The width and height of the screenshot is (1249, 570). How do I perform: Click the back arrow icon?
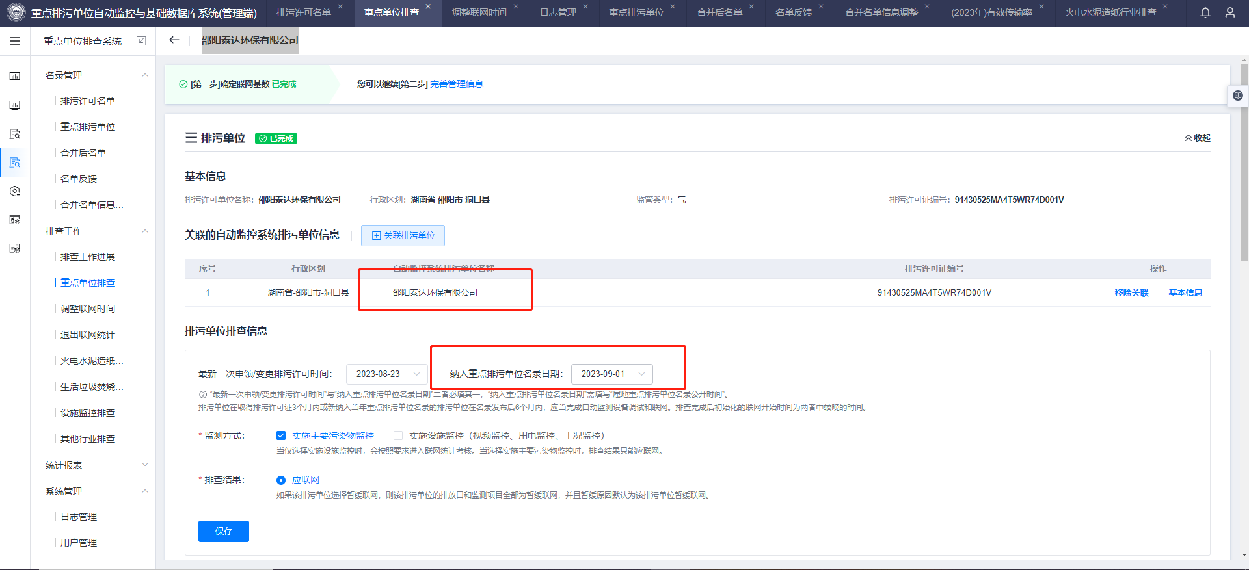coord(174,40)
